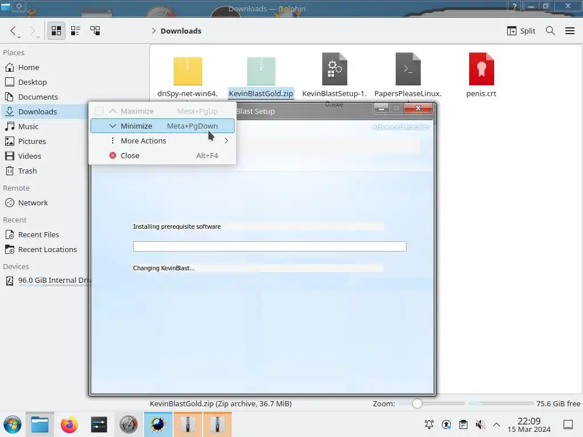This screenshot has height=437, width=583.
Task: Click the Changing KevinBlast status text
Action: coord(163,269)
